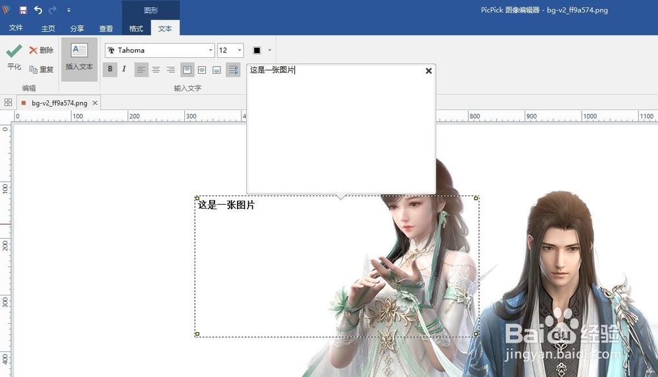Image resolution: width=658 pixels, height=377 pixels.
Task: Click the black text color swatch
Action: click(257, 51)
